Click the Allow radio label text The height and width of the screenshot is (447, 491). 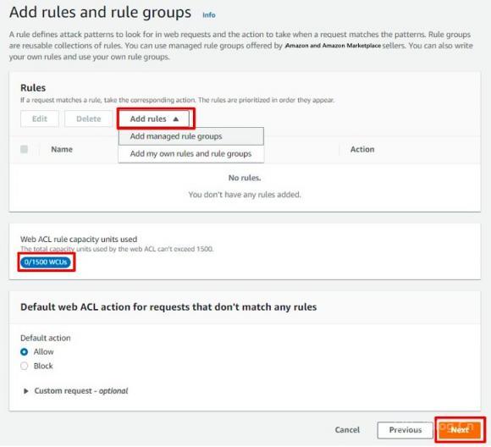click(x=43, y=352)
